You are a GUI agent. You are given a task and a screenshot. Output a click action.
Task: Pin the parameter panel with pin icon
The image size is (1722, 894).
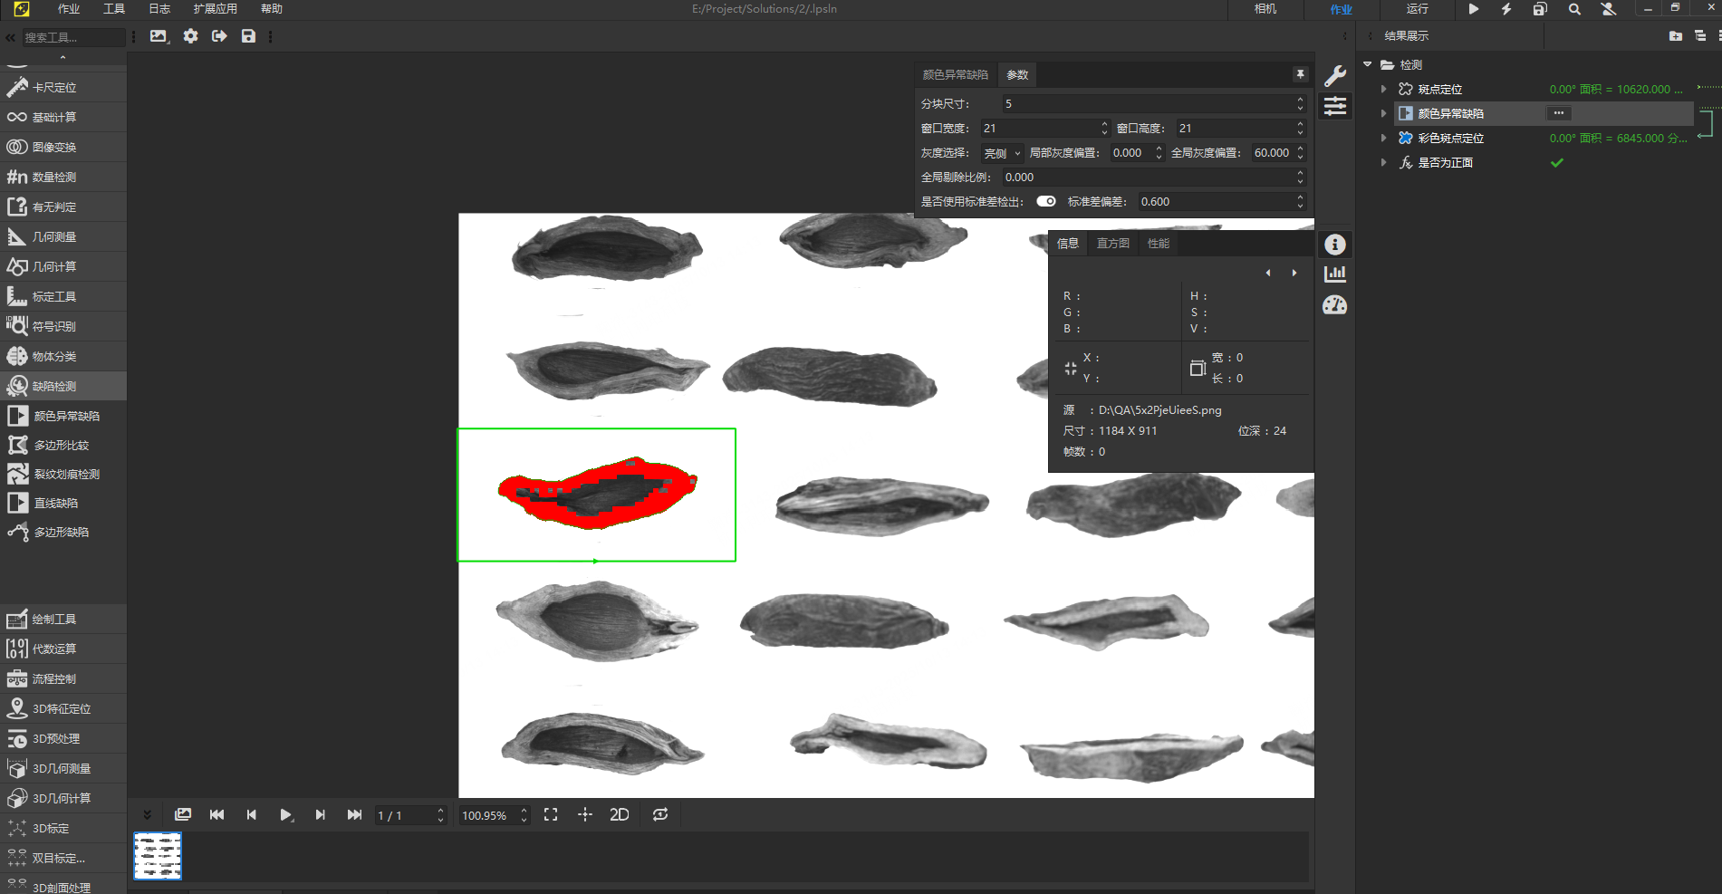[x=1300, y=74]
